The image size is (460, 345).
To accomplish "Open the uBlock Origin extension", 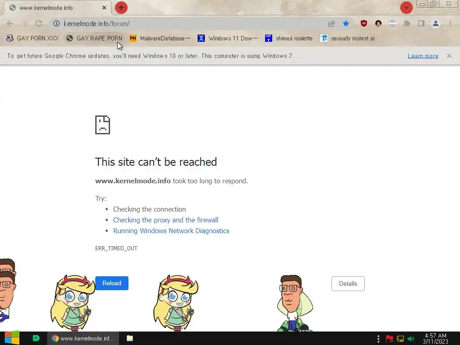I will [364, 23].
